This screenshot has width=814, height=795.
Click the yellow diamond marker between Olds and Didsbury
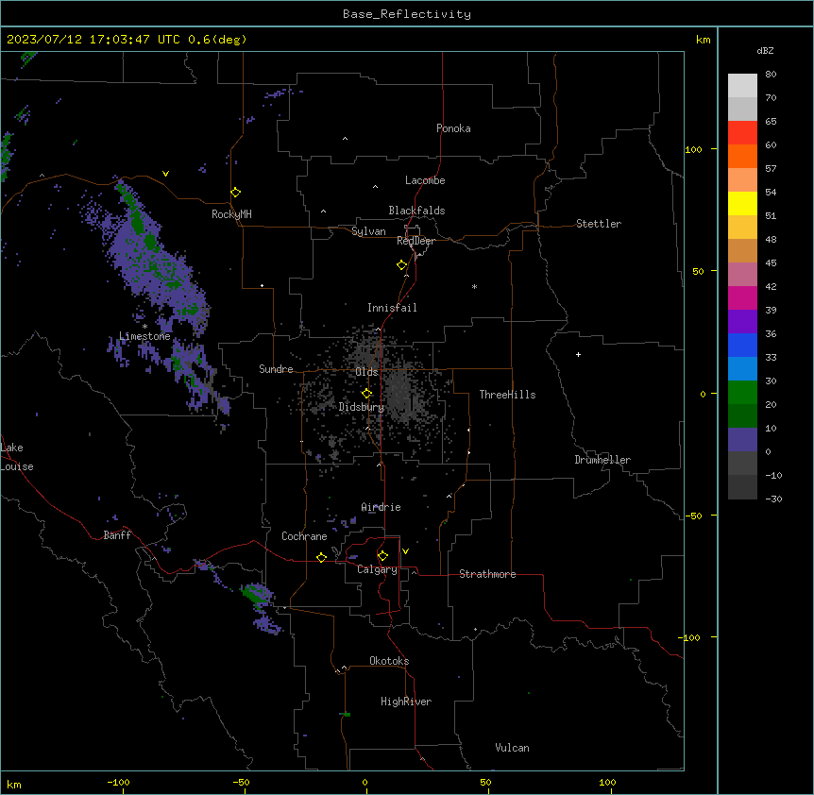coord(366,394)
